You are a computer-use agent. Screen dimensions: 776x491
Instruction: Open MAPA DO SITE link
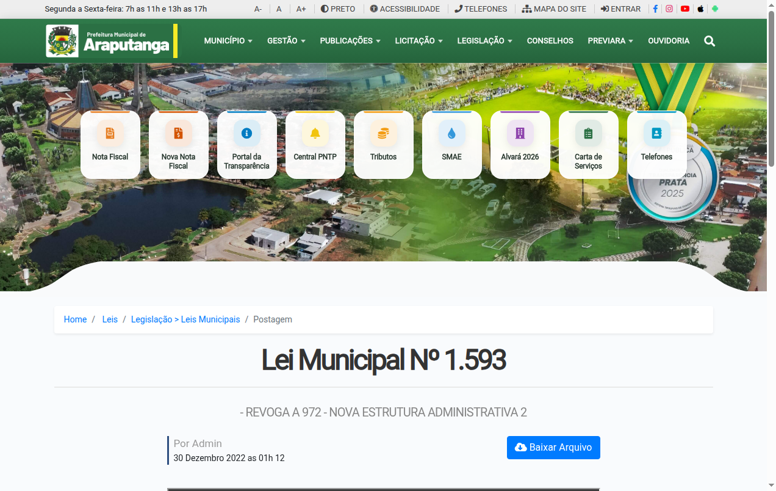tap(554, 9)
